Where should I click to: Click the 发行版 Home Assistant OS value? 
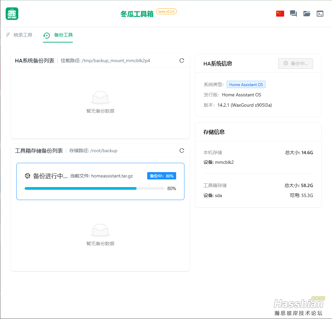tap(241, 95)
